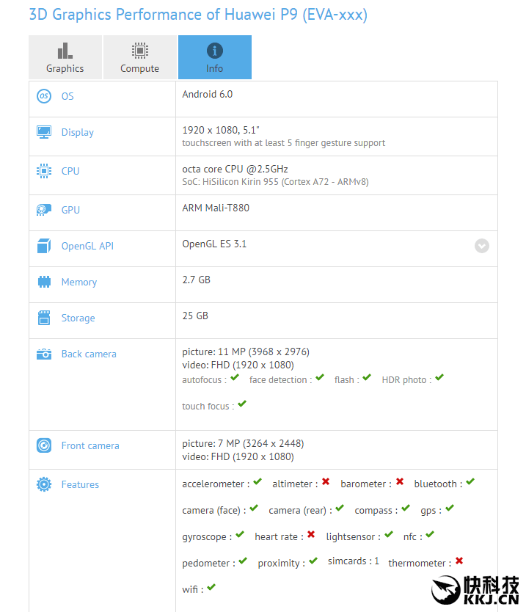Click the Storage SD card icon

[44, 318]
